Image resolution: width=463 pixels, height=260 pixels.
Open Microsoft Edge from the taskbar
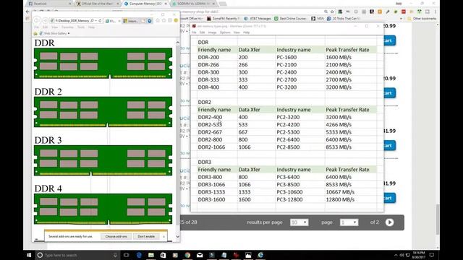click(x=139, y=255)
